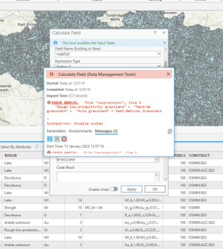Click the Calculate Field pane scroll-up arrow
The height and width of the screenshot is (249, 223).
pyautogui.click(x=166, y=49)
